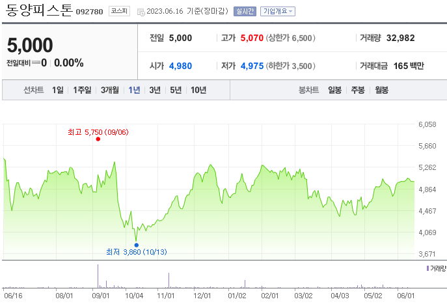Select the 3년 line chart period
Screen dimensions: 447x308
pyautogui.click(x=155, y=90)
